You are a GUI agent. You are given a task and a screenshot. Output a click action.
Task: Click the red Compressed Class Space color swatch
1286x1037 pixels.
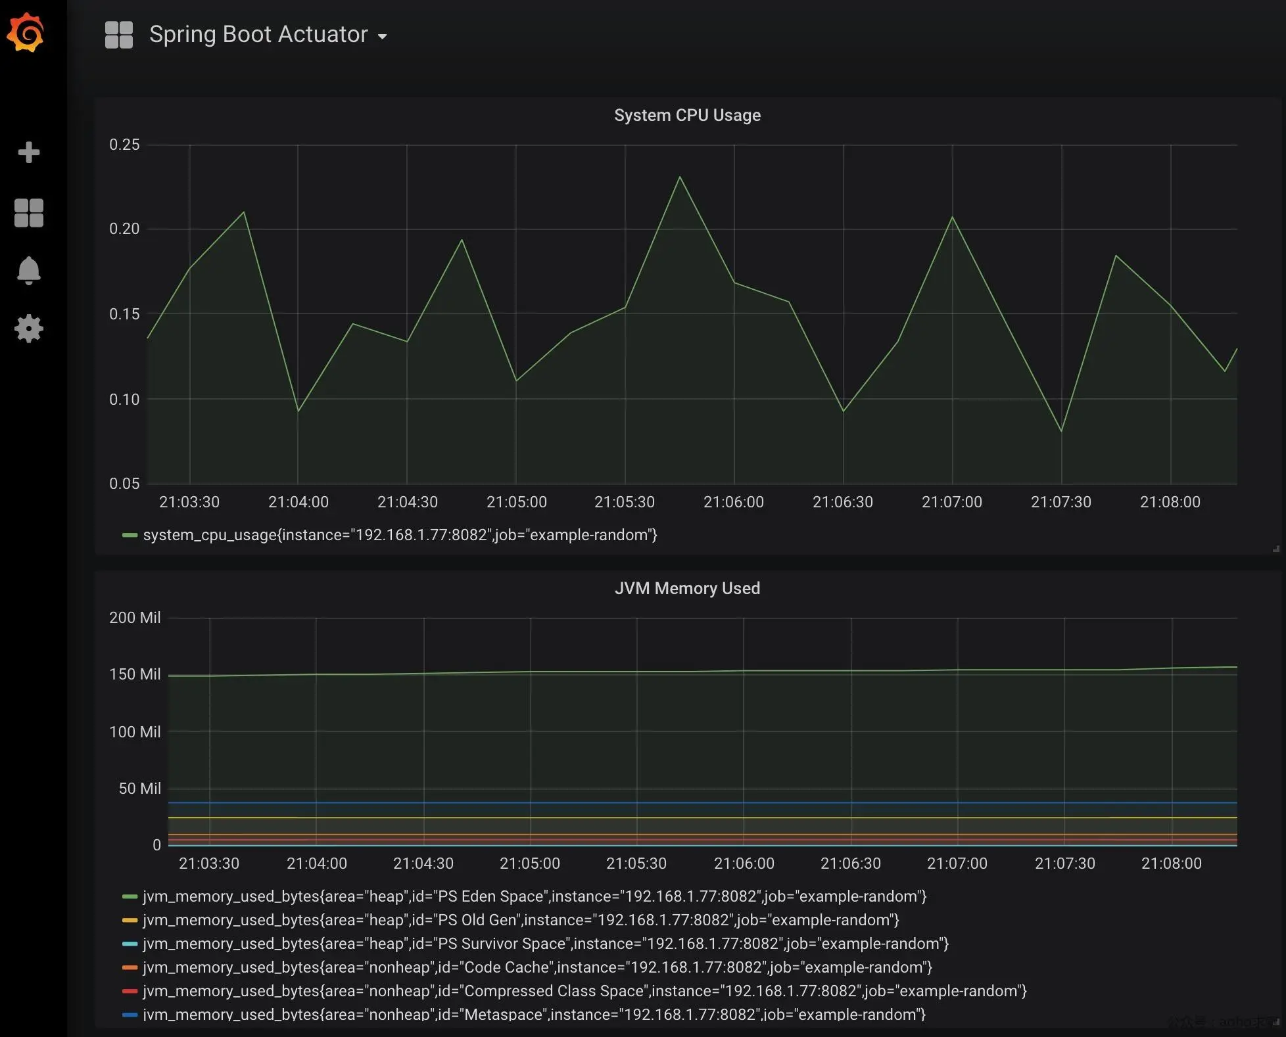(x=130, y=991)
